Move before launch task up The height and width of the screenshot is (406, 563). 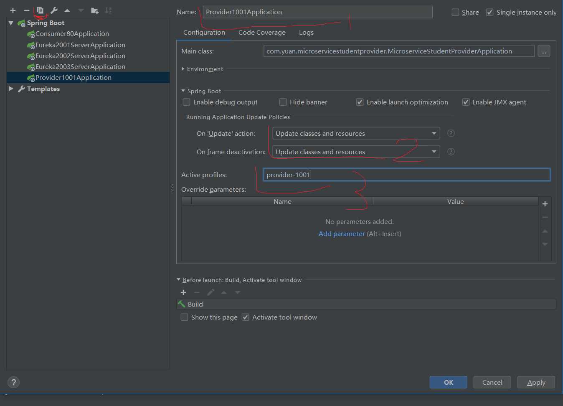(x=224, y=292)
